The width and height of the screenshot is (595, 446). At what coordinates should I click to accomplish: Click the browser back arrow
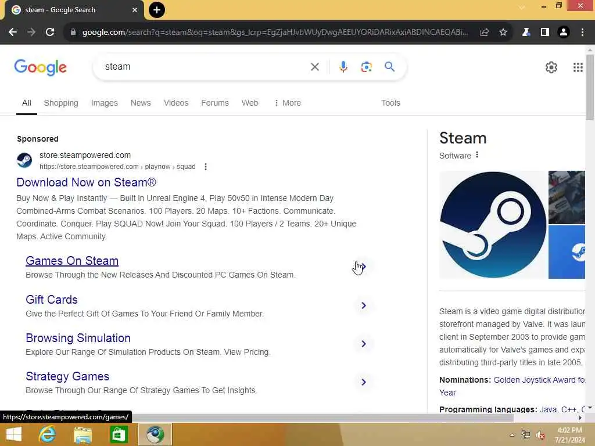[x=13, y=33]
